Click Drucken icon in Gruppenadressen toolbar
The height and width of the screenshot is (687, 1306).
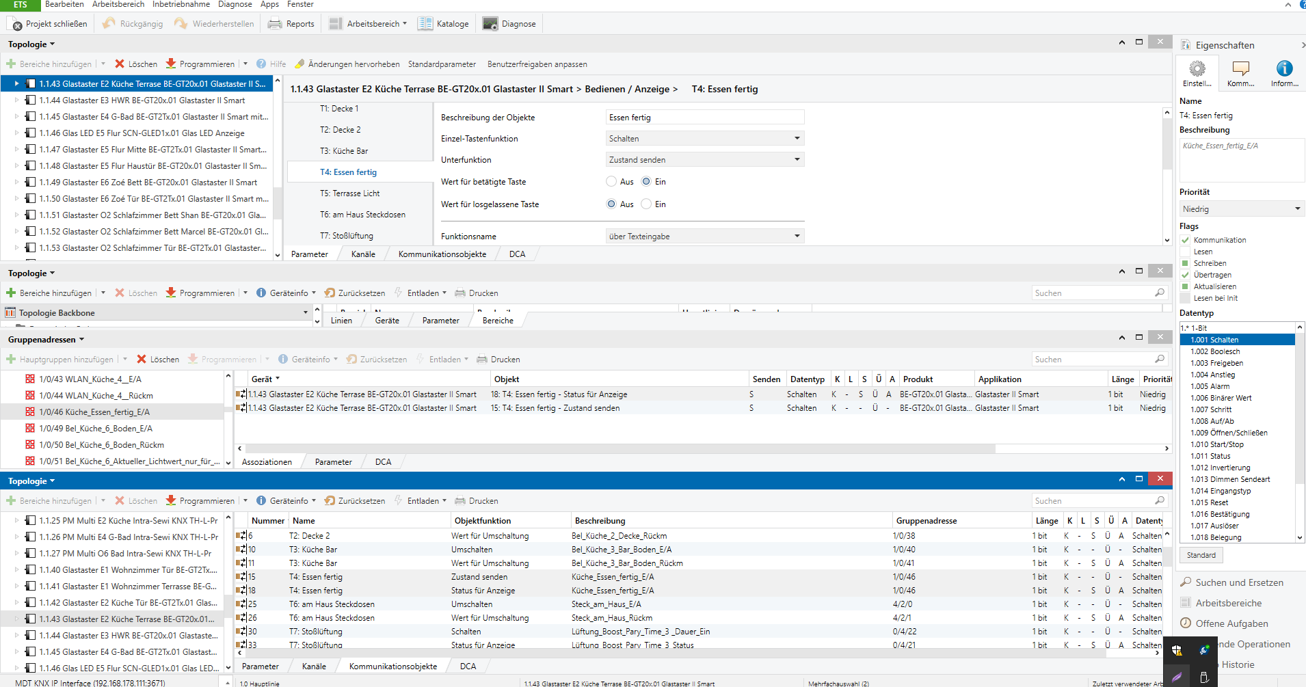482,359
